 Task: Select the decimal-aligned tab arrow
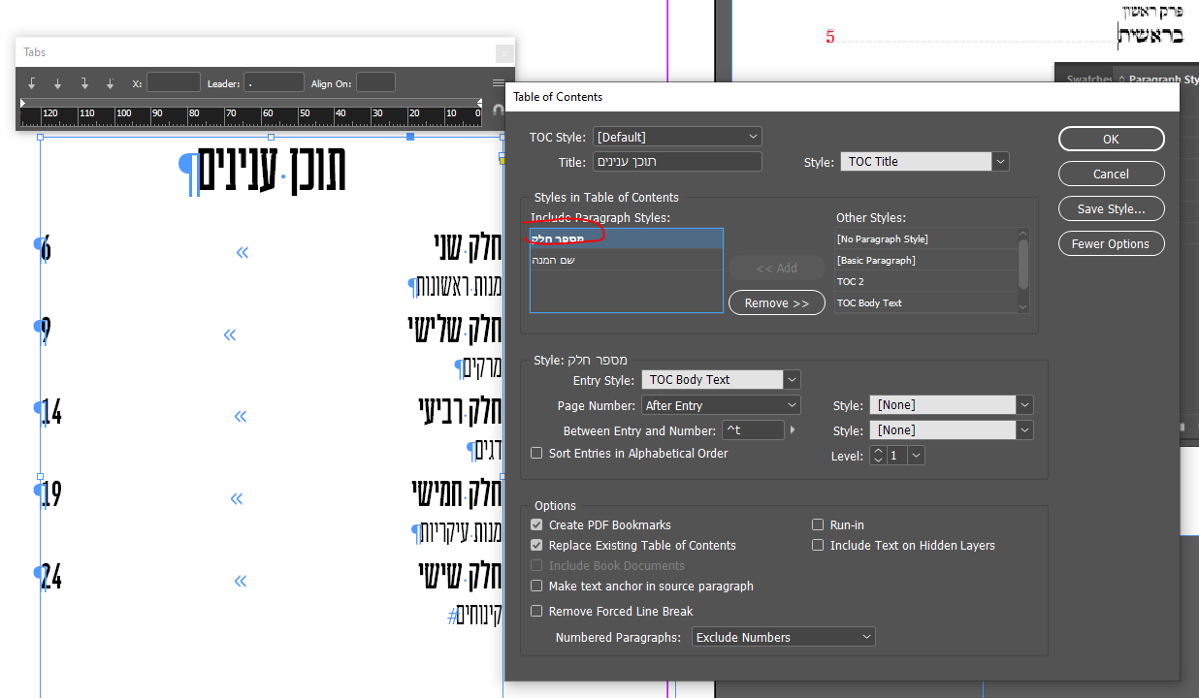[111, 83]
